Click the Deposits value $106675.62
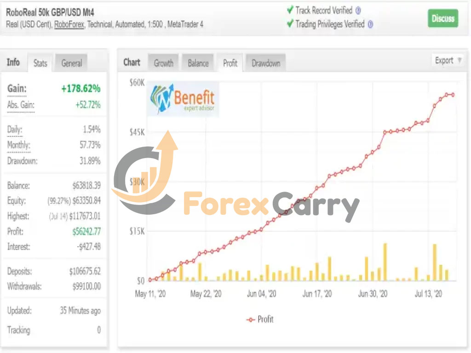471x353 pixels. 85,271
